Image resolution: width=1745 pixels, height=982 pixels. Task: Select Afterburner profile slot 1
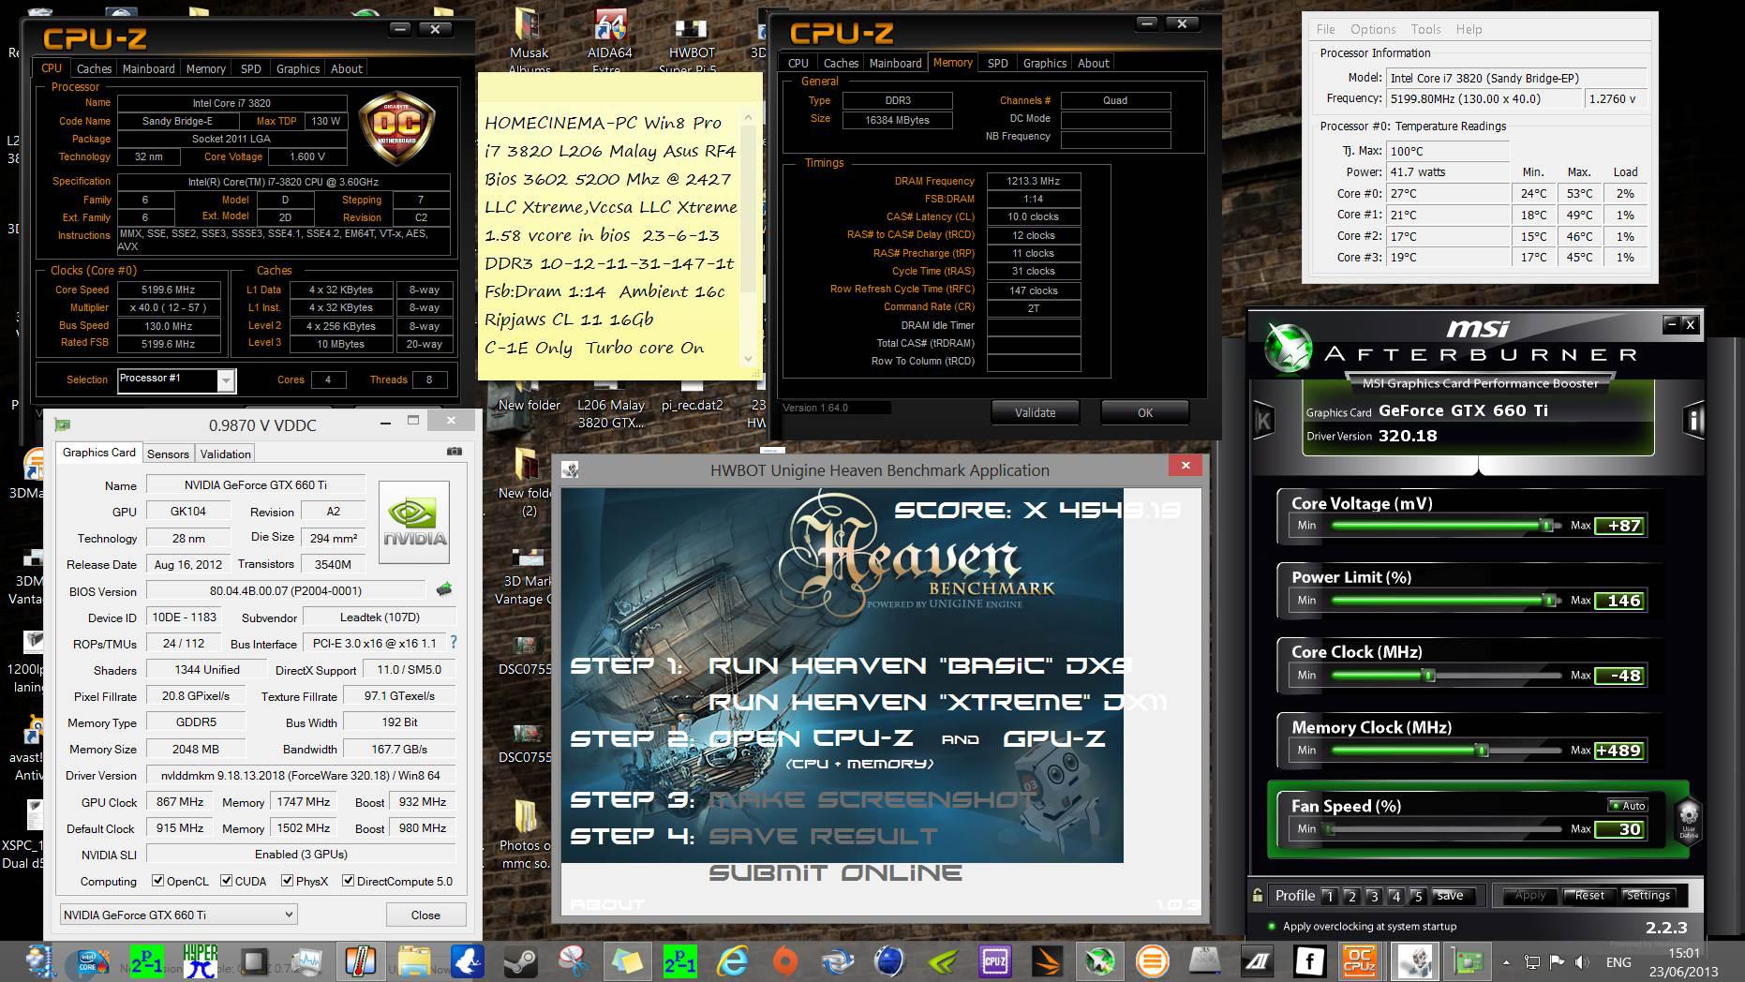click(1329, 896)
